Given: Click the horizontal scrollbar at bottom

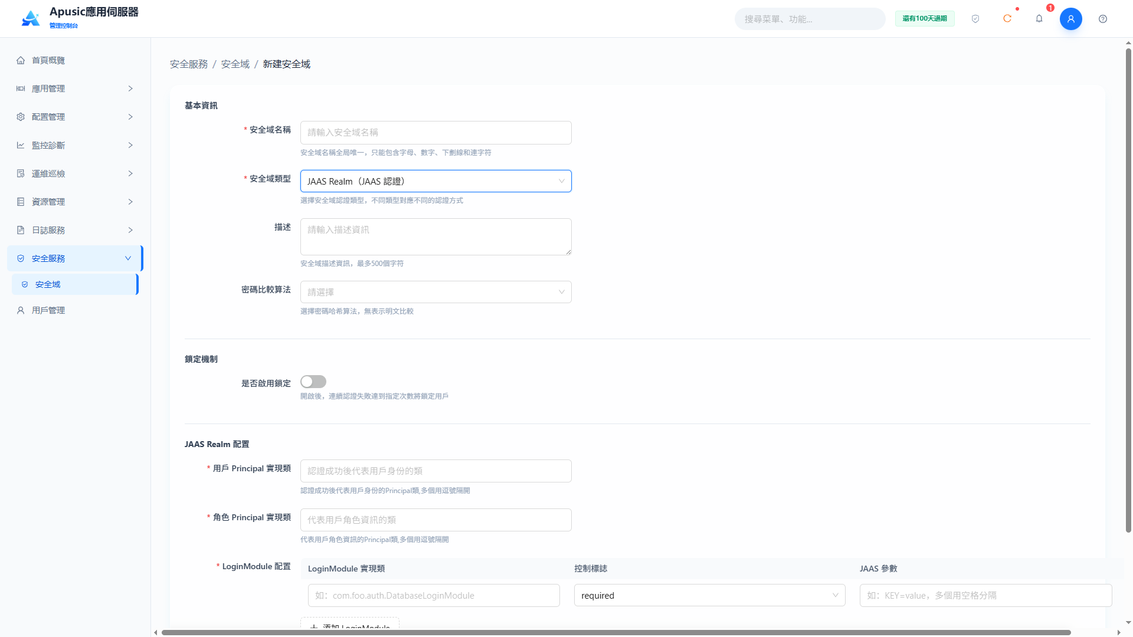Looking at the screenshot, I should (x=616, y=632).
